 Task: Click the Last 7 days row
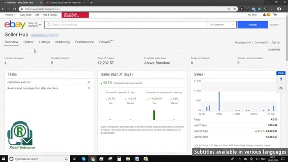pyautogui.click(x=235, y=125)
